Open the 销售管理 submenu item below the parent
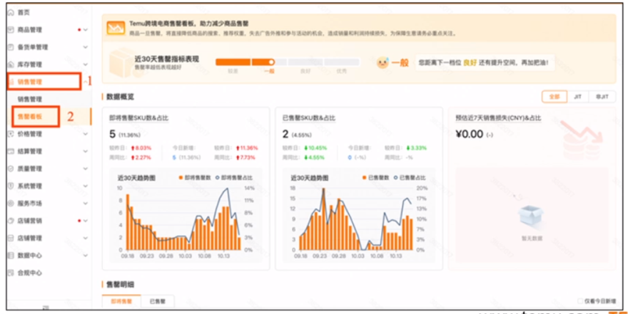Viewport: 628px width, 314px height. coord(30,99)
